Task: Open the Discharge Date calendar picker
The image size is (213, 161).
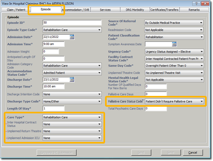Action: tap(72, 79)
